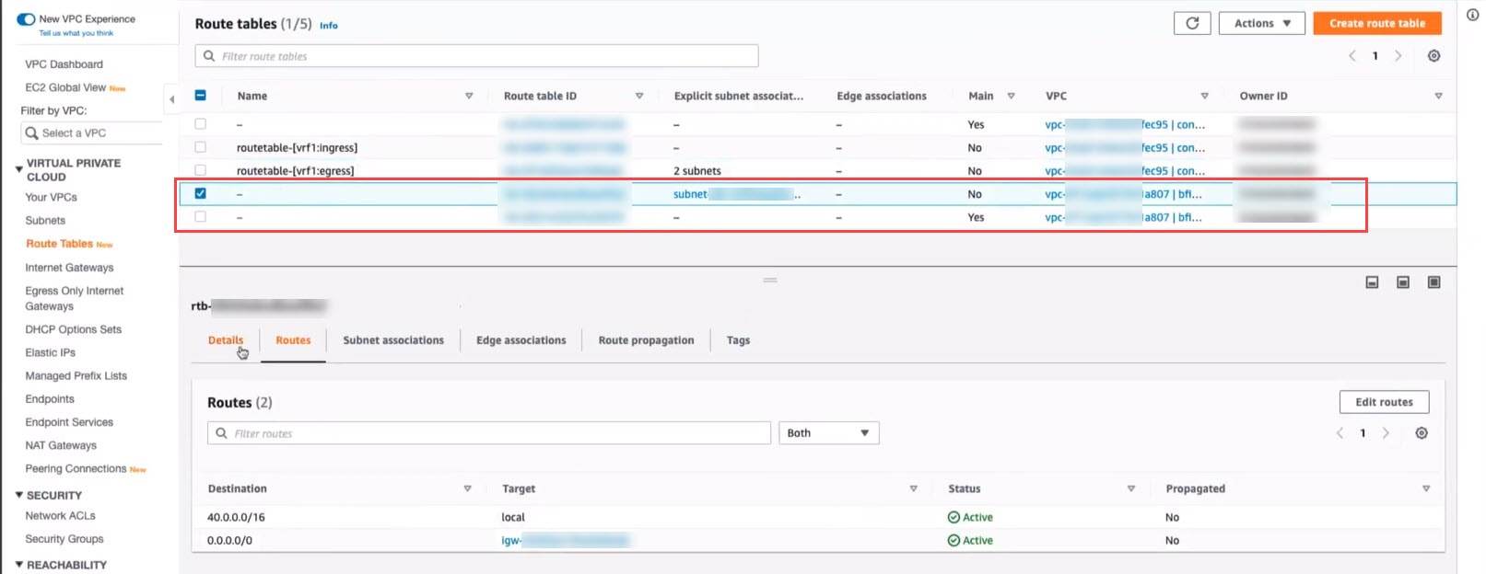
Task: Sort by Owner ID column
Action: [1438, 96]
